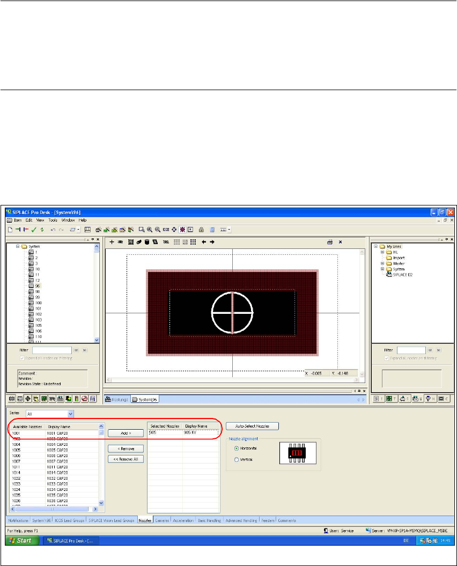457x566 pixels.
Task: Click the eye view icon above drawing
Action: click(x=120, y=242)
